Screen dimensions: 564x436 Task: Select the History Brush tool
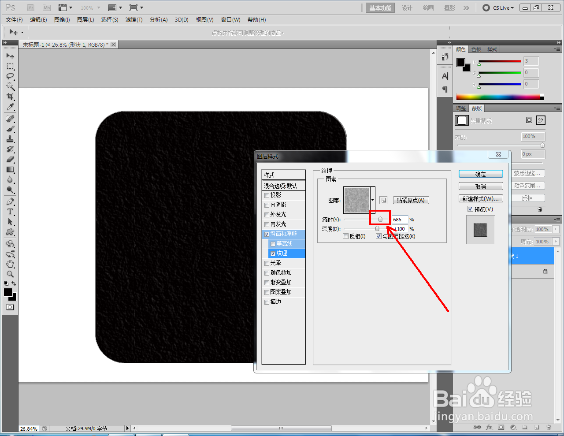pyautogui.click(x=10, y=149)
